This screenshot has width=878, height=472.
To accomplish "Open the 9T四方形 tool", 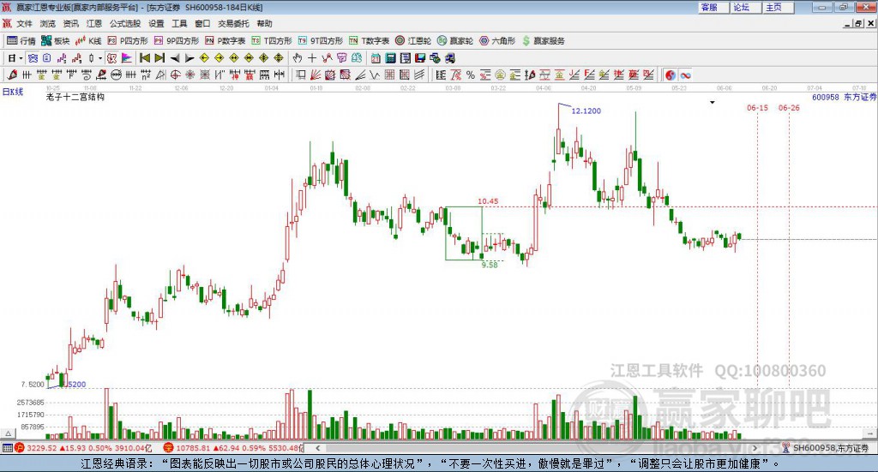I will [x=321, y=41].
